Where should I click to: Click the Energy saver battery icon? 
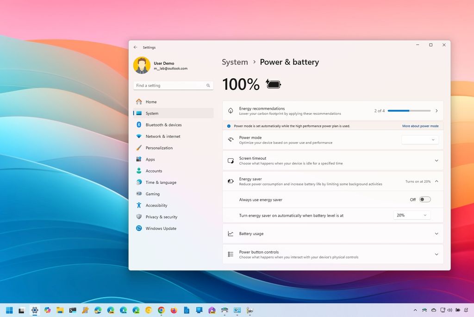pyautogui.click(x=231, y=181)
